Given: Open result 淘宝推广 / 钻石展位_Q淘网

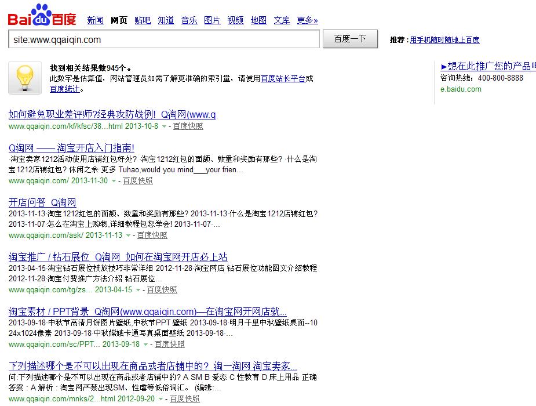Looking at the screenshot, I should [118, 257].
